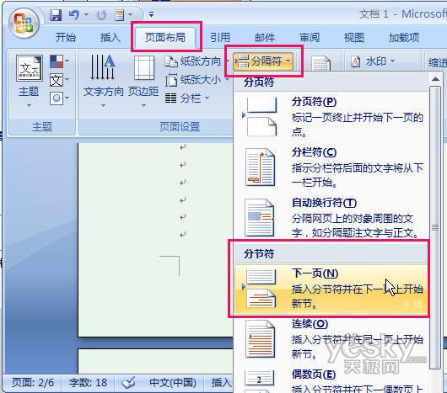Open the 引用 references tab
This screenshot has width=447, height=393.
point(220,38)
